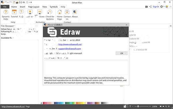This screenshot has width=173, height=109.
Task: Select the Gradient fill option
Action: point(134,39)
